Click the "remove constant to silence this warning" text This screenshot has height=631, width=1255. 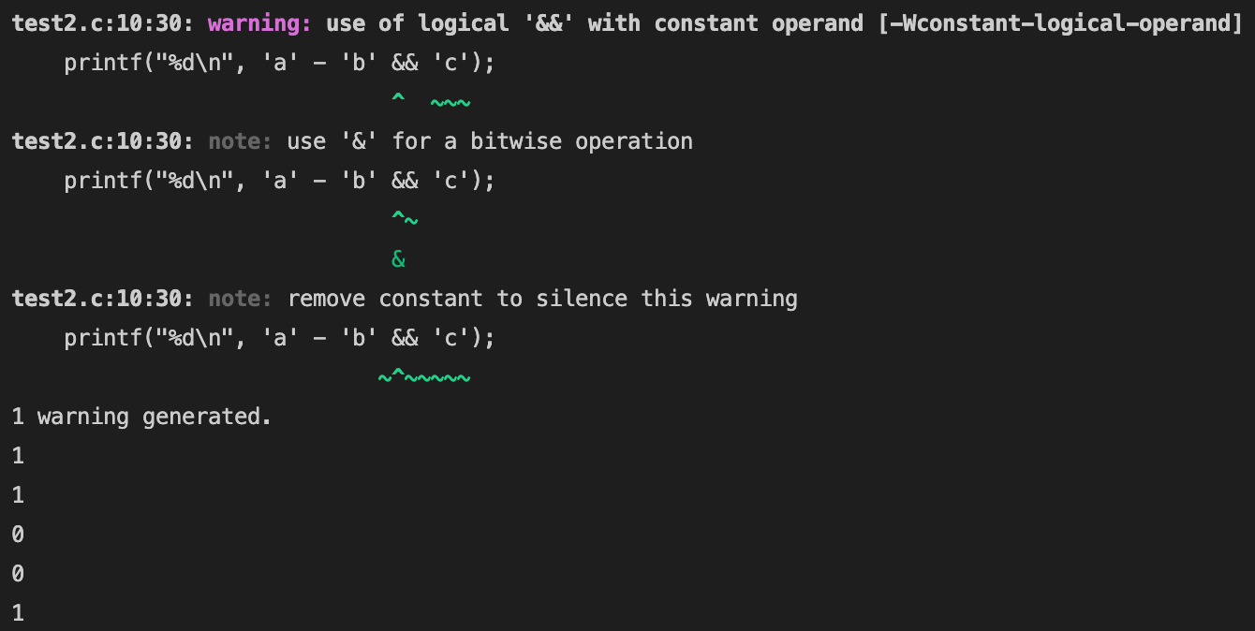(541, 299)
